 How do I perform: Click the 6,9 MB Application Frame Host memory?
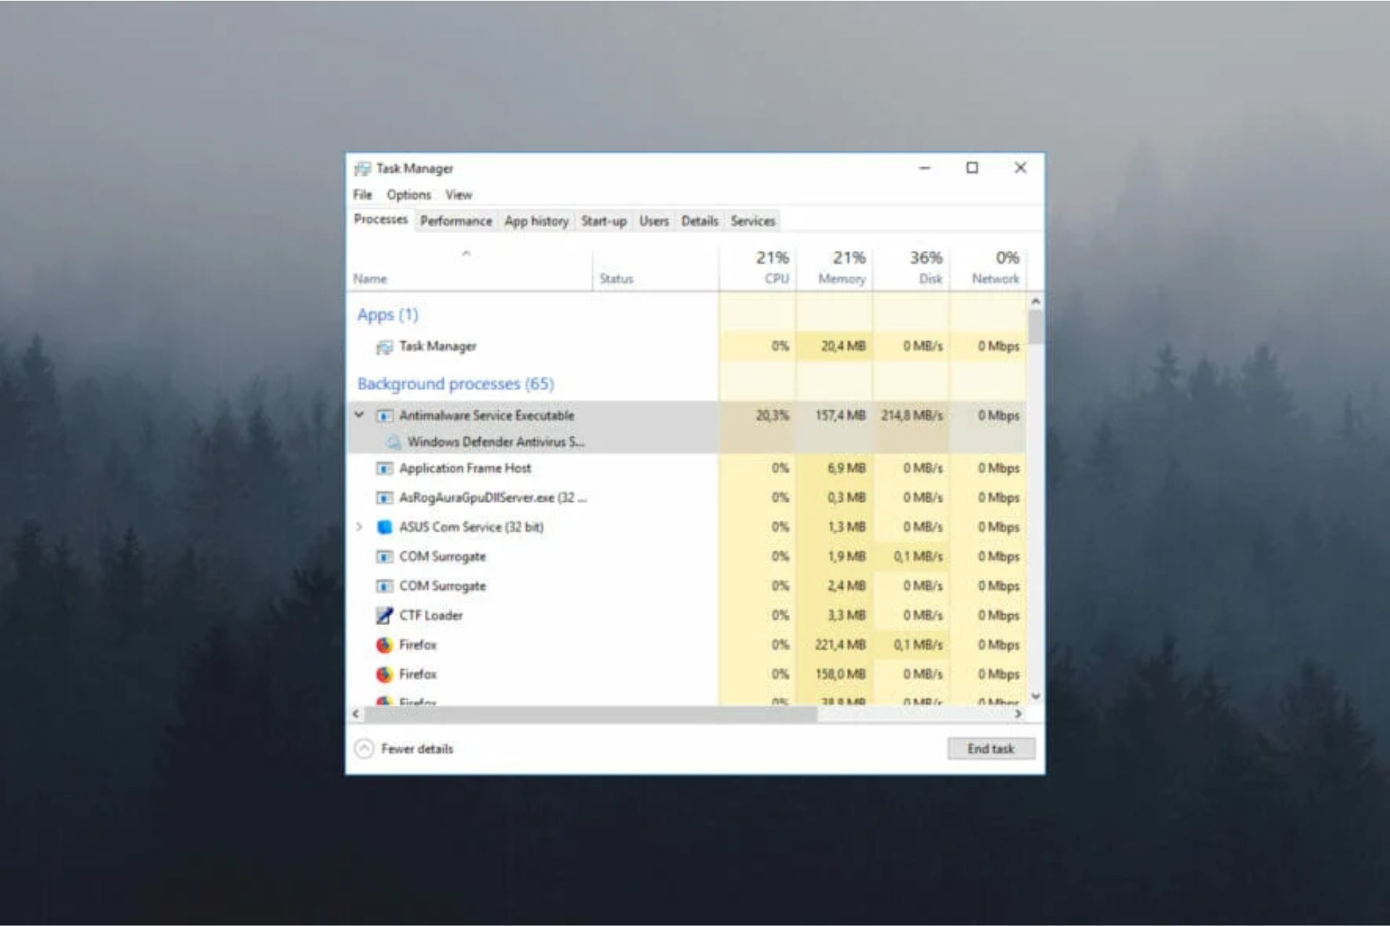pos(846,469)
